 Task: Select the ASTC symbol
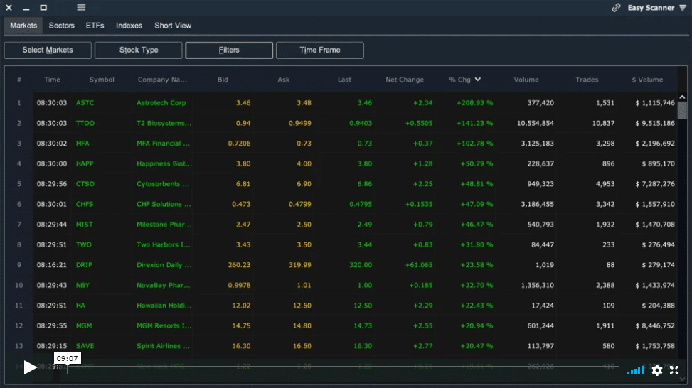coord(85,103)
